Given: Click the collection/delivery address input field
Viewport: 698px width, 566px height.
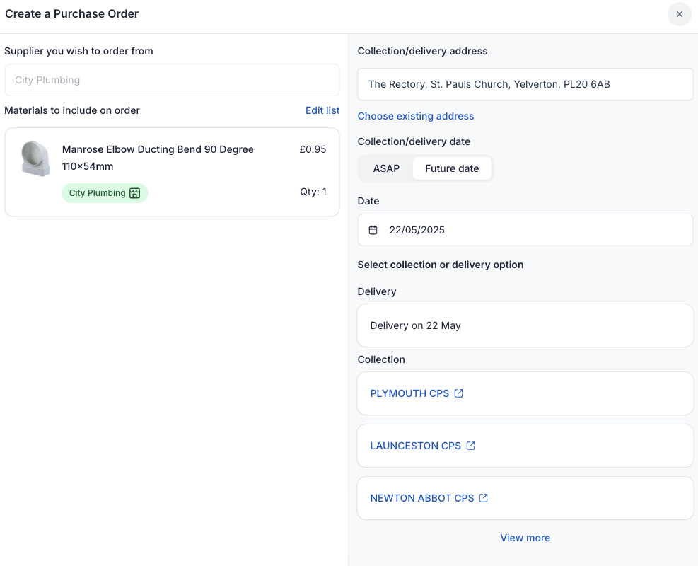Looking at the screenshot, I should (525, 84).
